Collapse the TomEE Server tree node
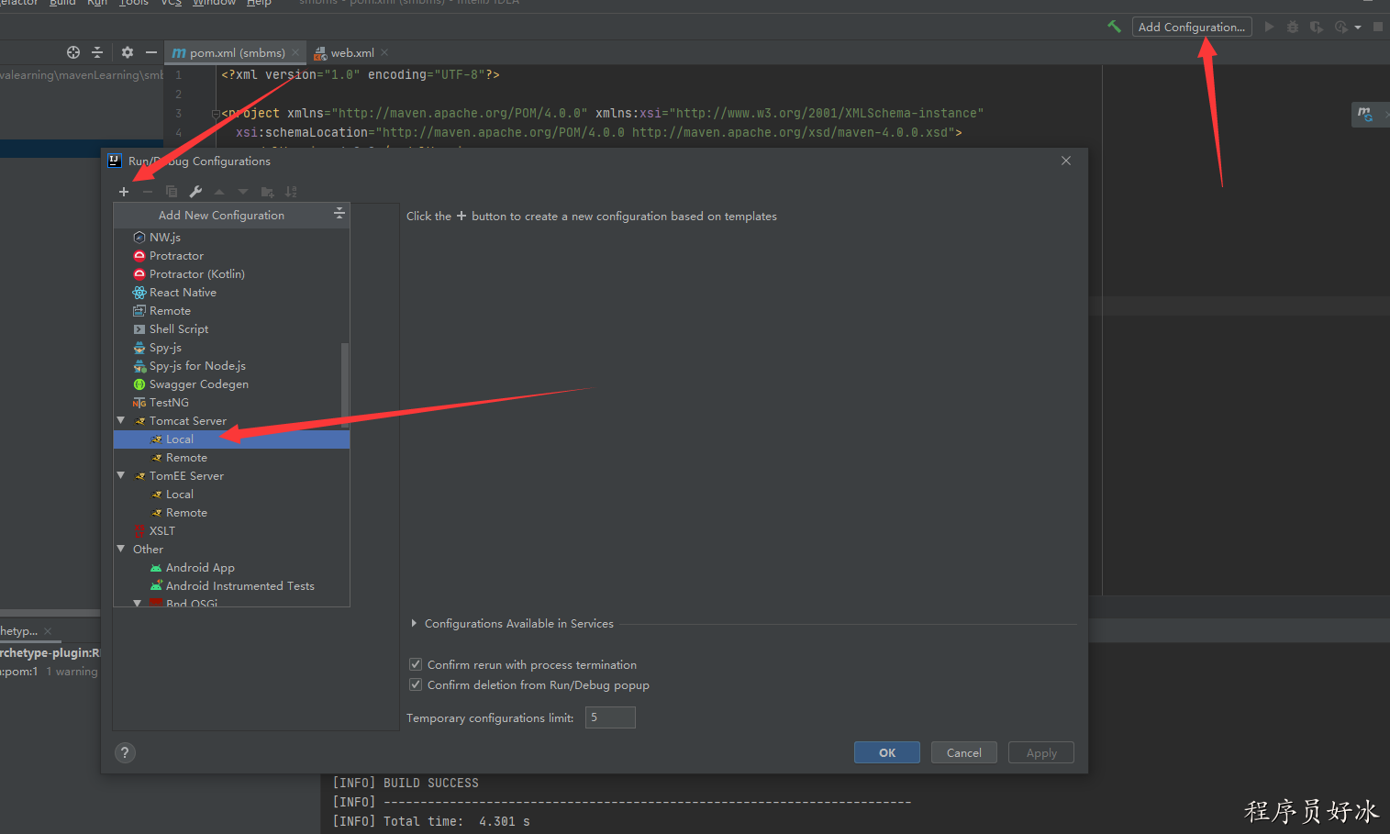1390x834 pixels. click(x=121, y=475)
